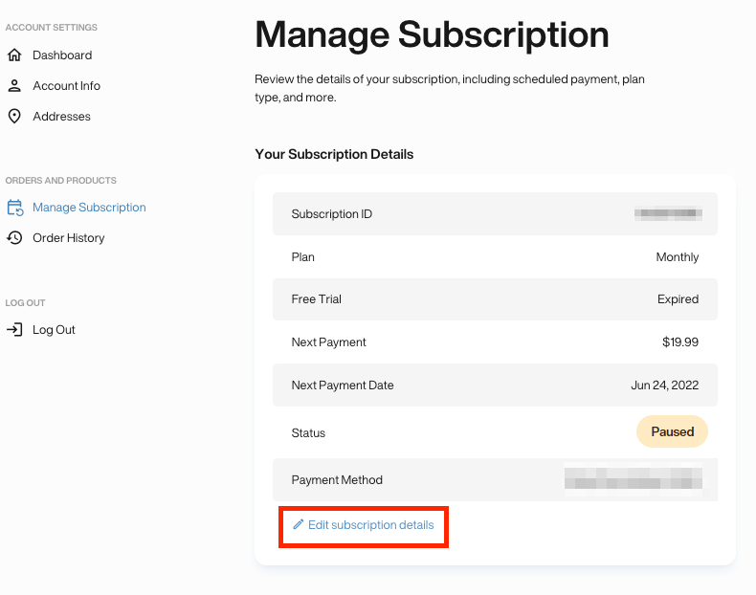Screen dimensions: 756x595
Task: Click the Paused status badge
Action: (672, 431)
